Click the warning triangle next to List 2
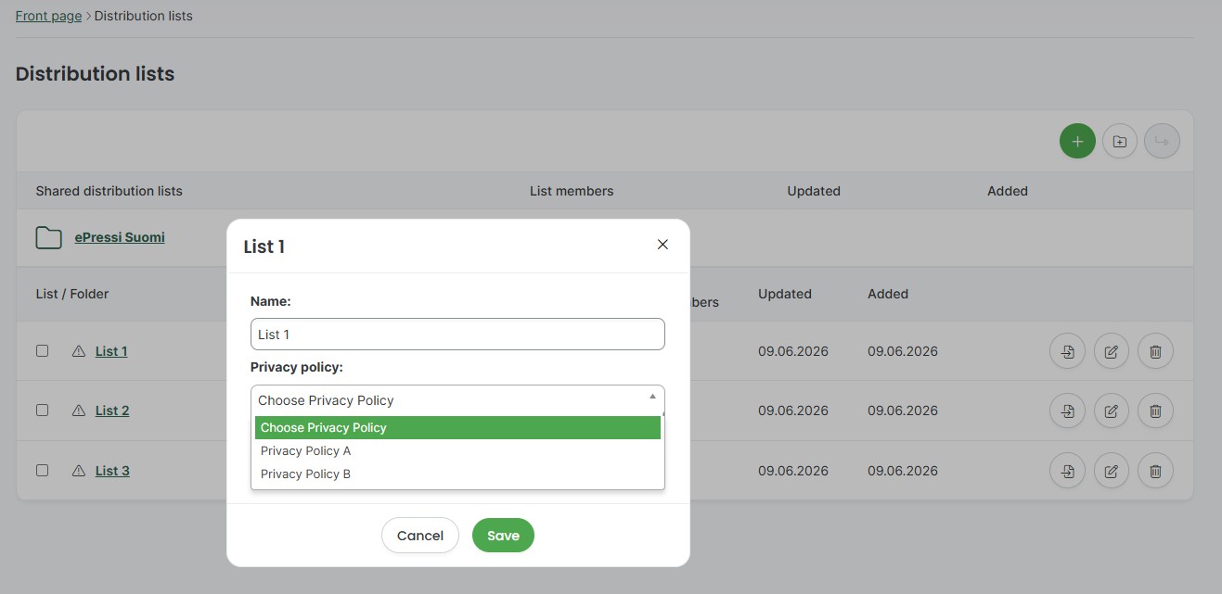This screenshot has height=594, width=1222. tap(79, 411)
